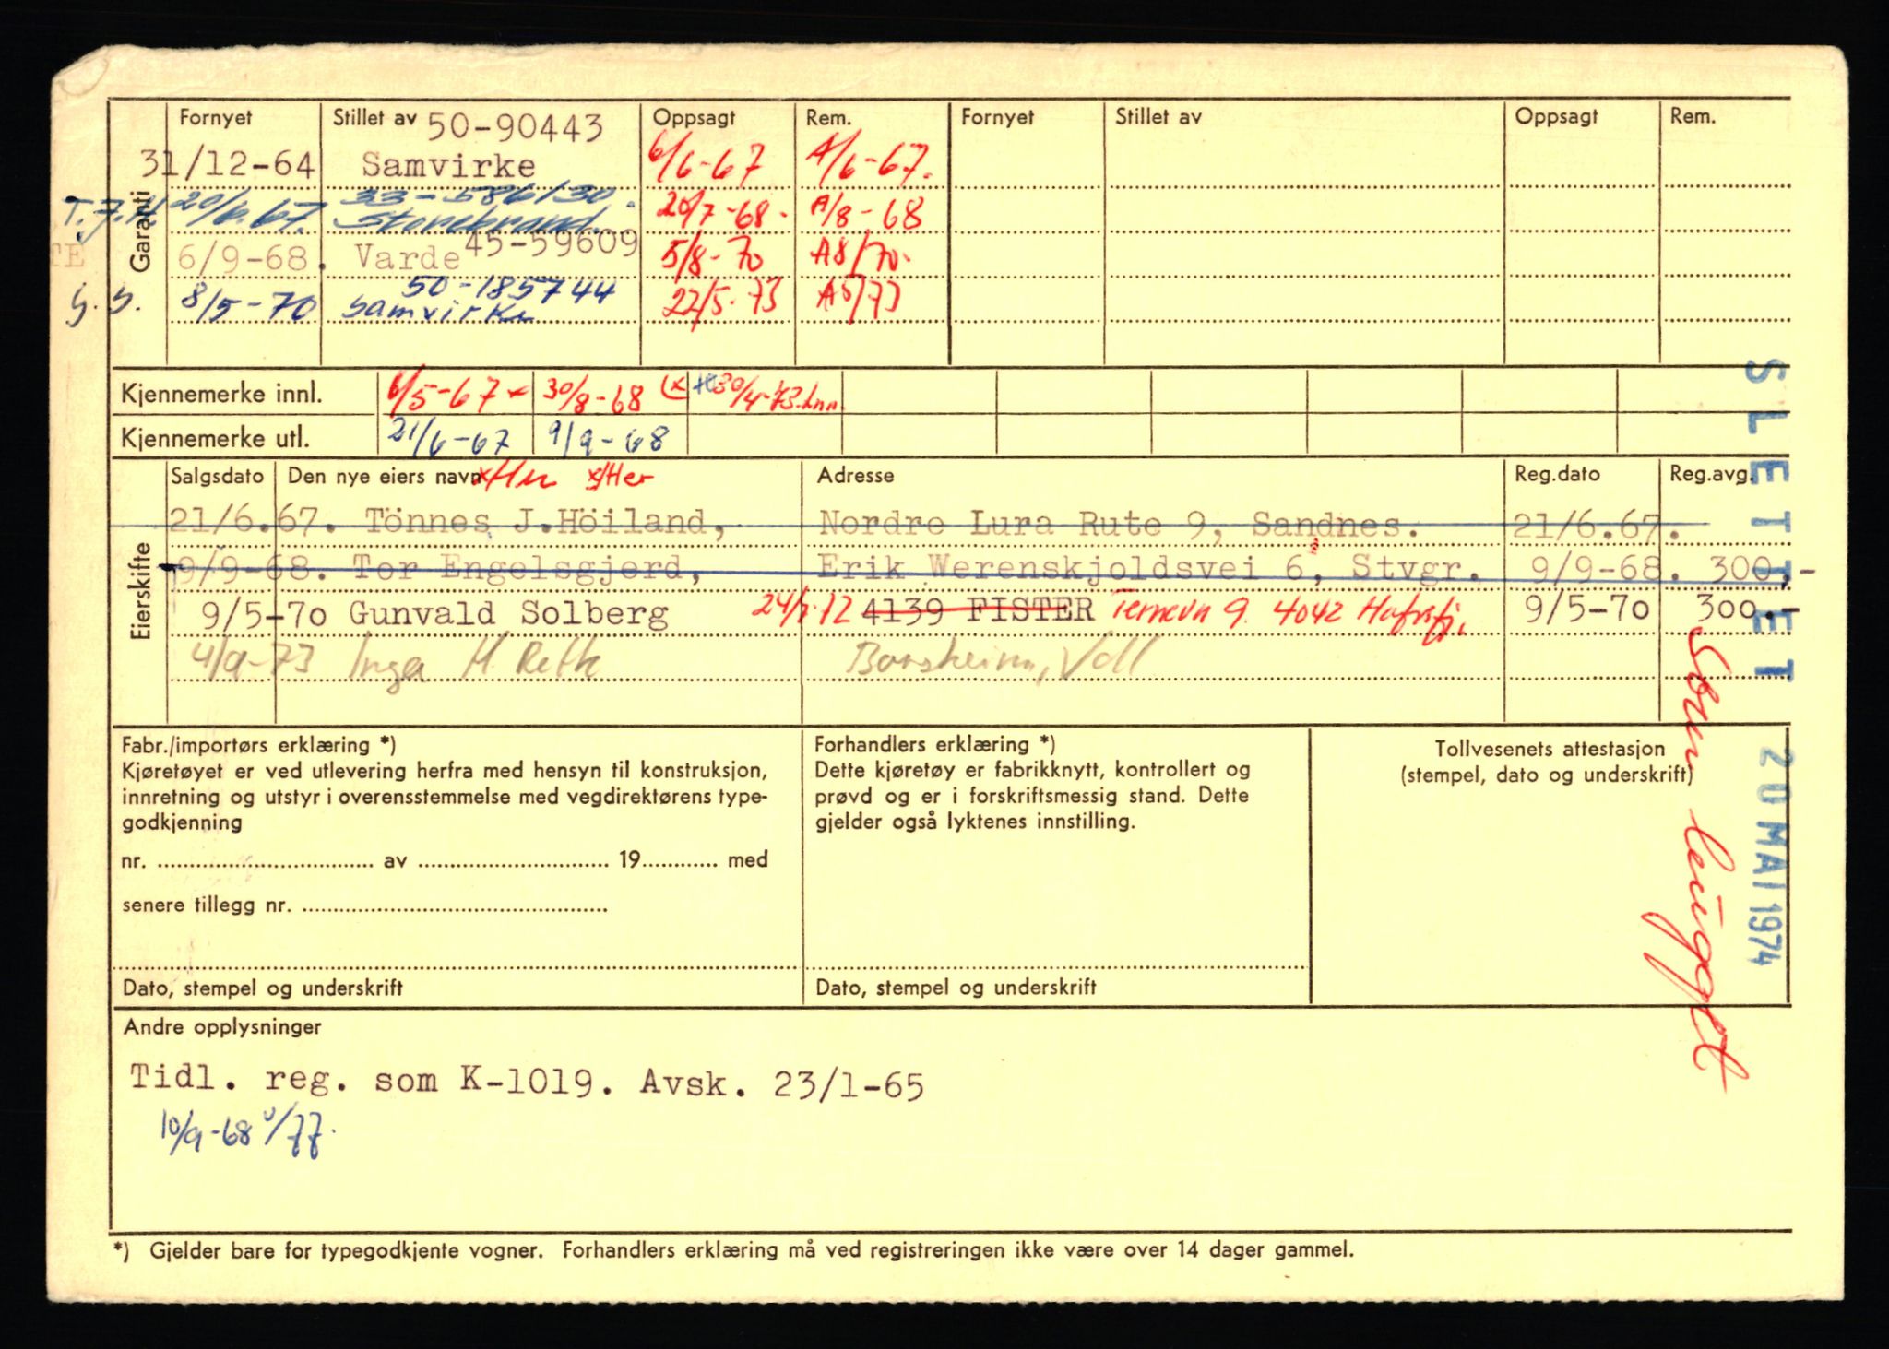Click the typed entry Varde 45-59609
This screenshot has width=1889, height=1349.
click(496, 250)
